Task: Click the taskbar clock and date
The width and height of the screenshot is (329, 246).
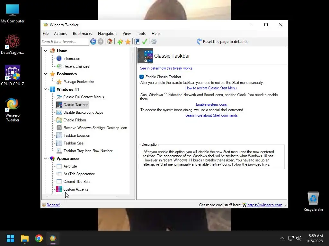Action: pyautogui.click(x=315, y=238)
